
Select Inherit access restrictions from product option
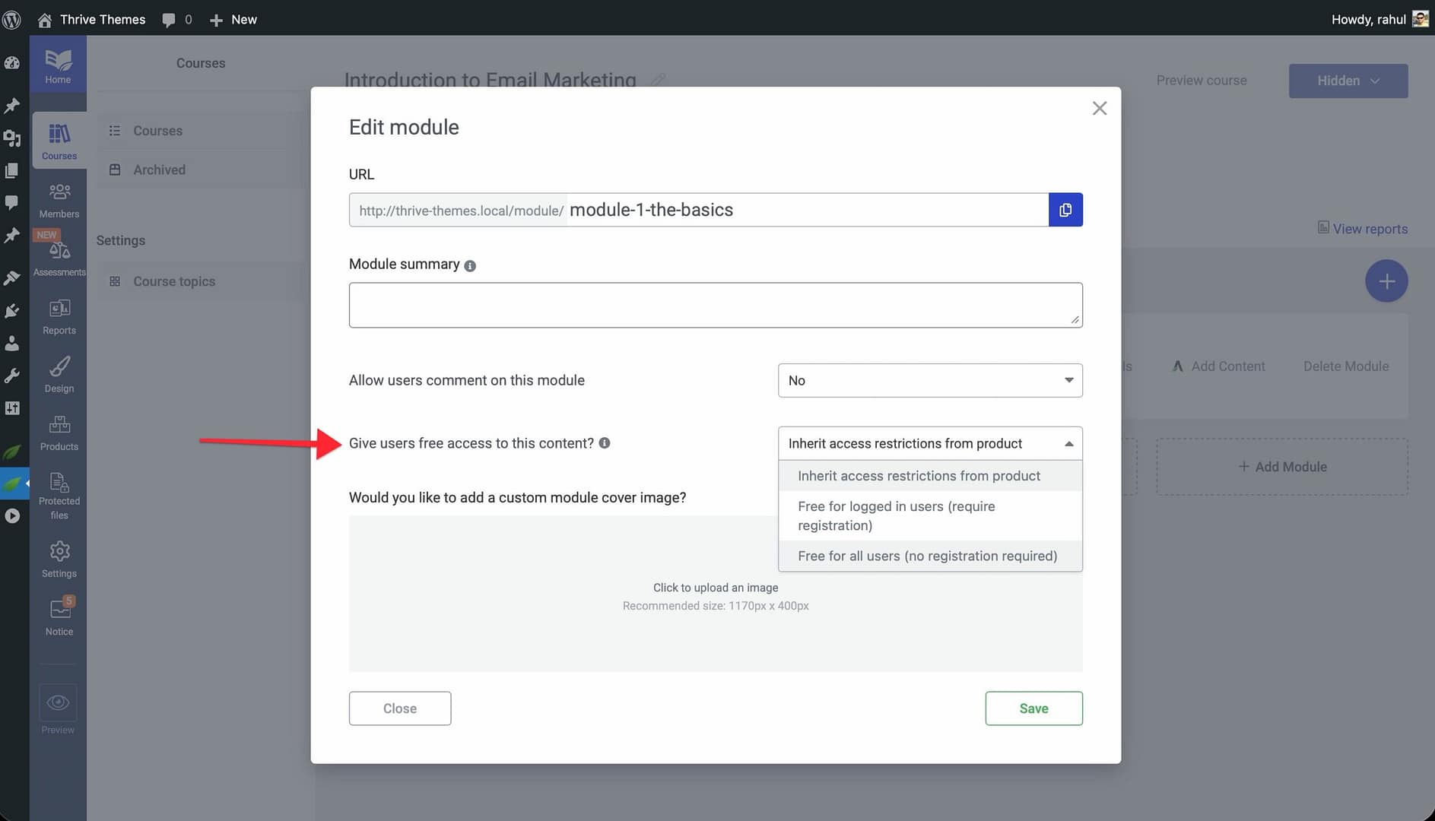919,476
